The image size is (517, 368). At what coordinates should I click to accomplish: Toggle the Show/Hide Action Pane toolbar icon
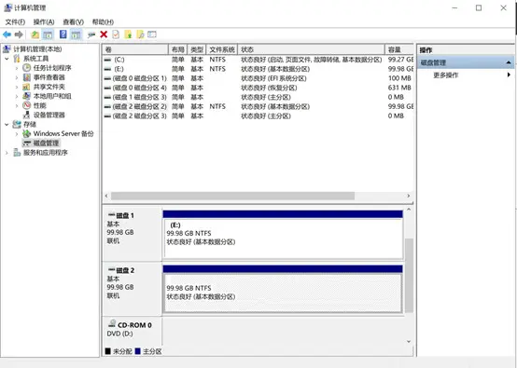coord(77,34)
